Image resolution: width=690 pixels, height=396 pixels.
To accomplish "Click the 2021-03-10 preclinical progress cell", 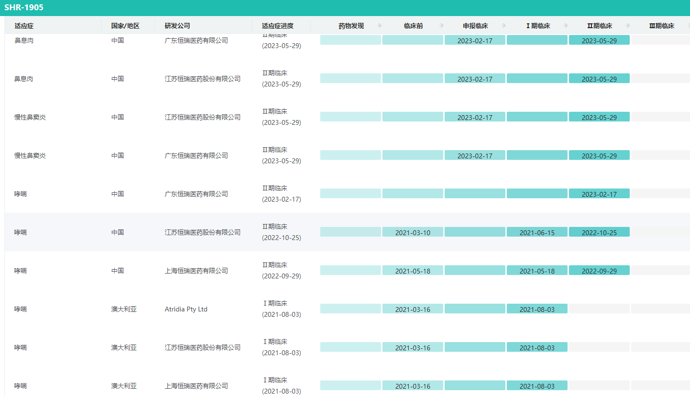I will (413, 232).
